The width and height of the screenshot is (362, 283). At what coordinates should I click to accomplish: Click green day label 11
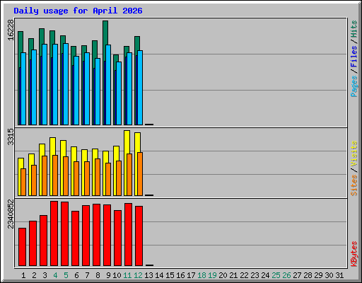click(x=127, y=275)
